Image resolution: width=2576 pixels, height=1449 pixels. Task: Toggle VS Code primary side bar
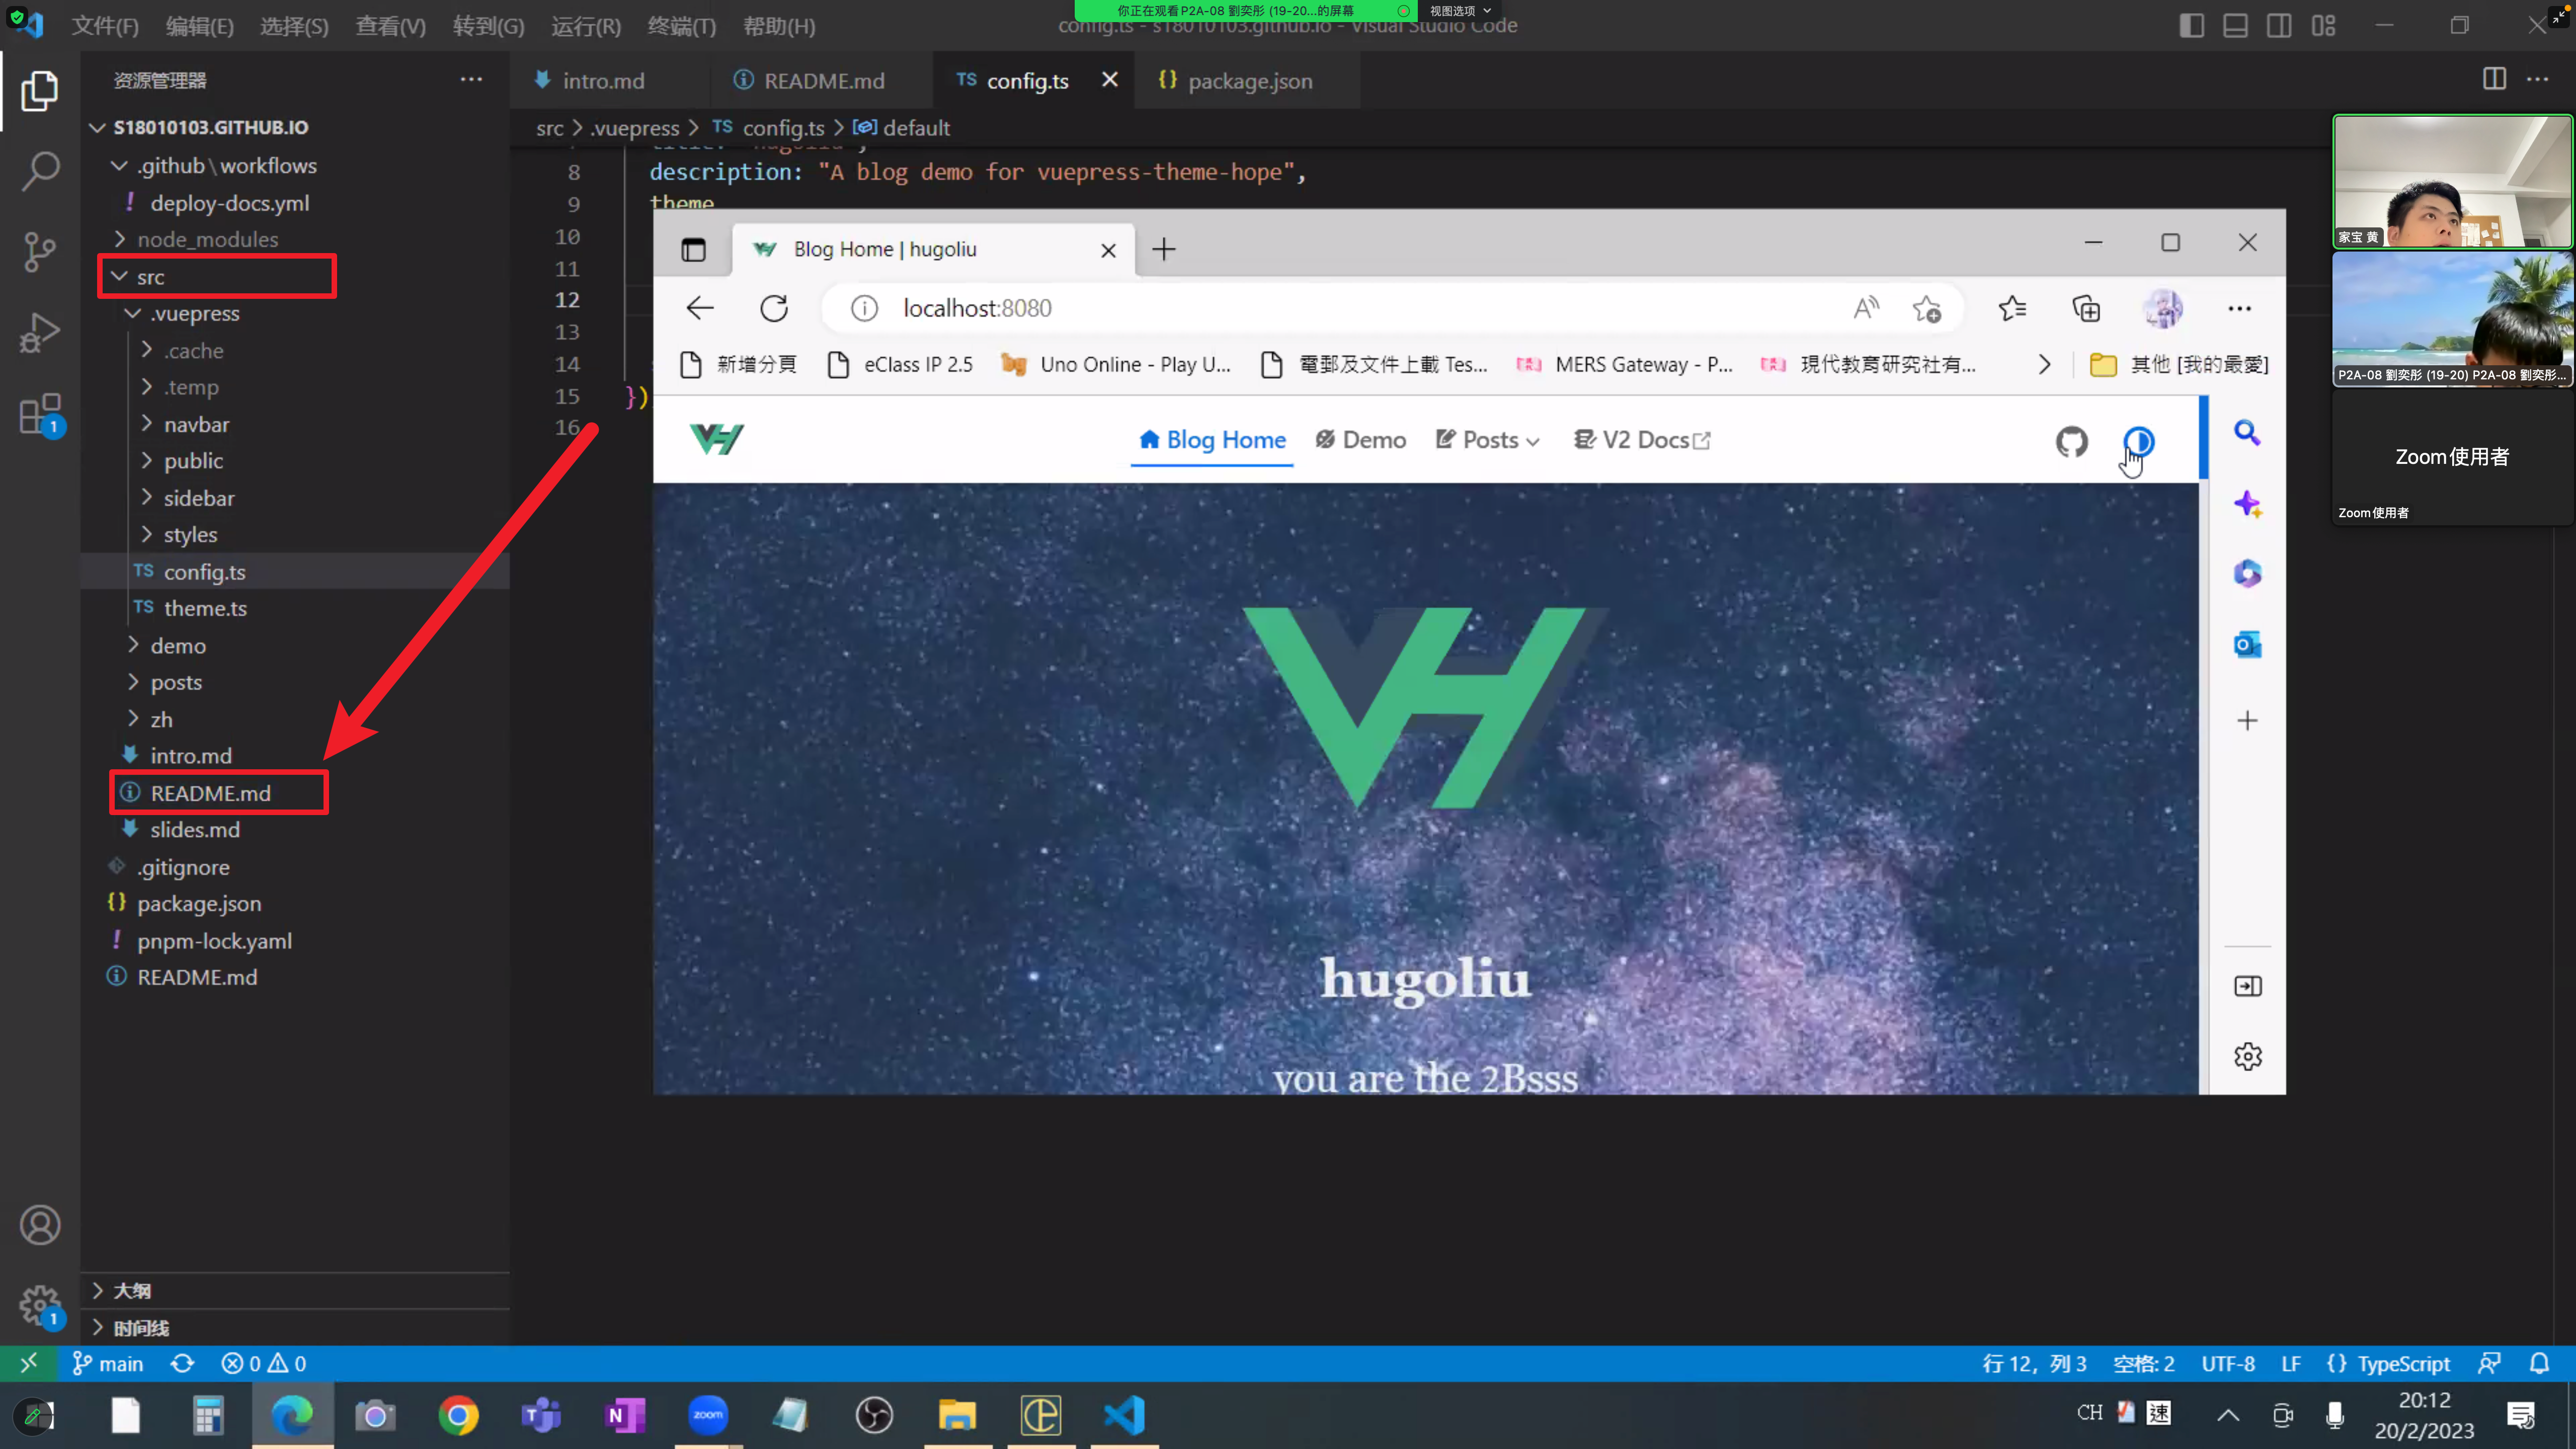[2191, 26]
